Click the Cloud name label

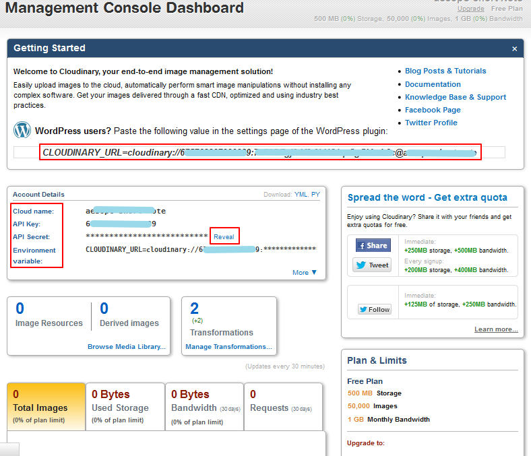point(33,211)
